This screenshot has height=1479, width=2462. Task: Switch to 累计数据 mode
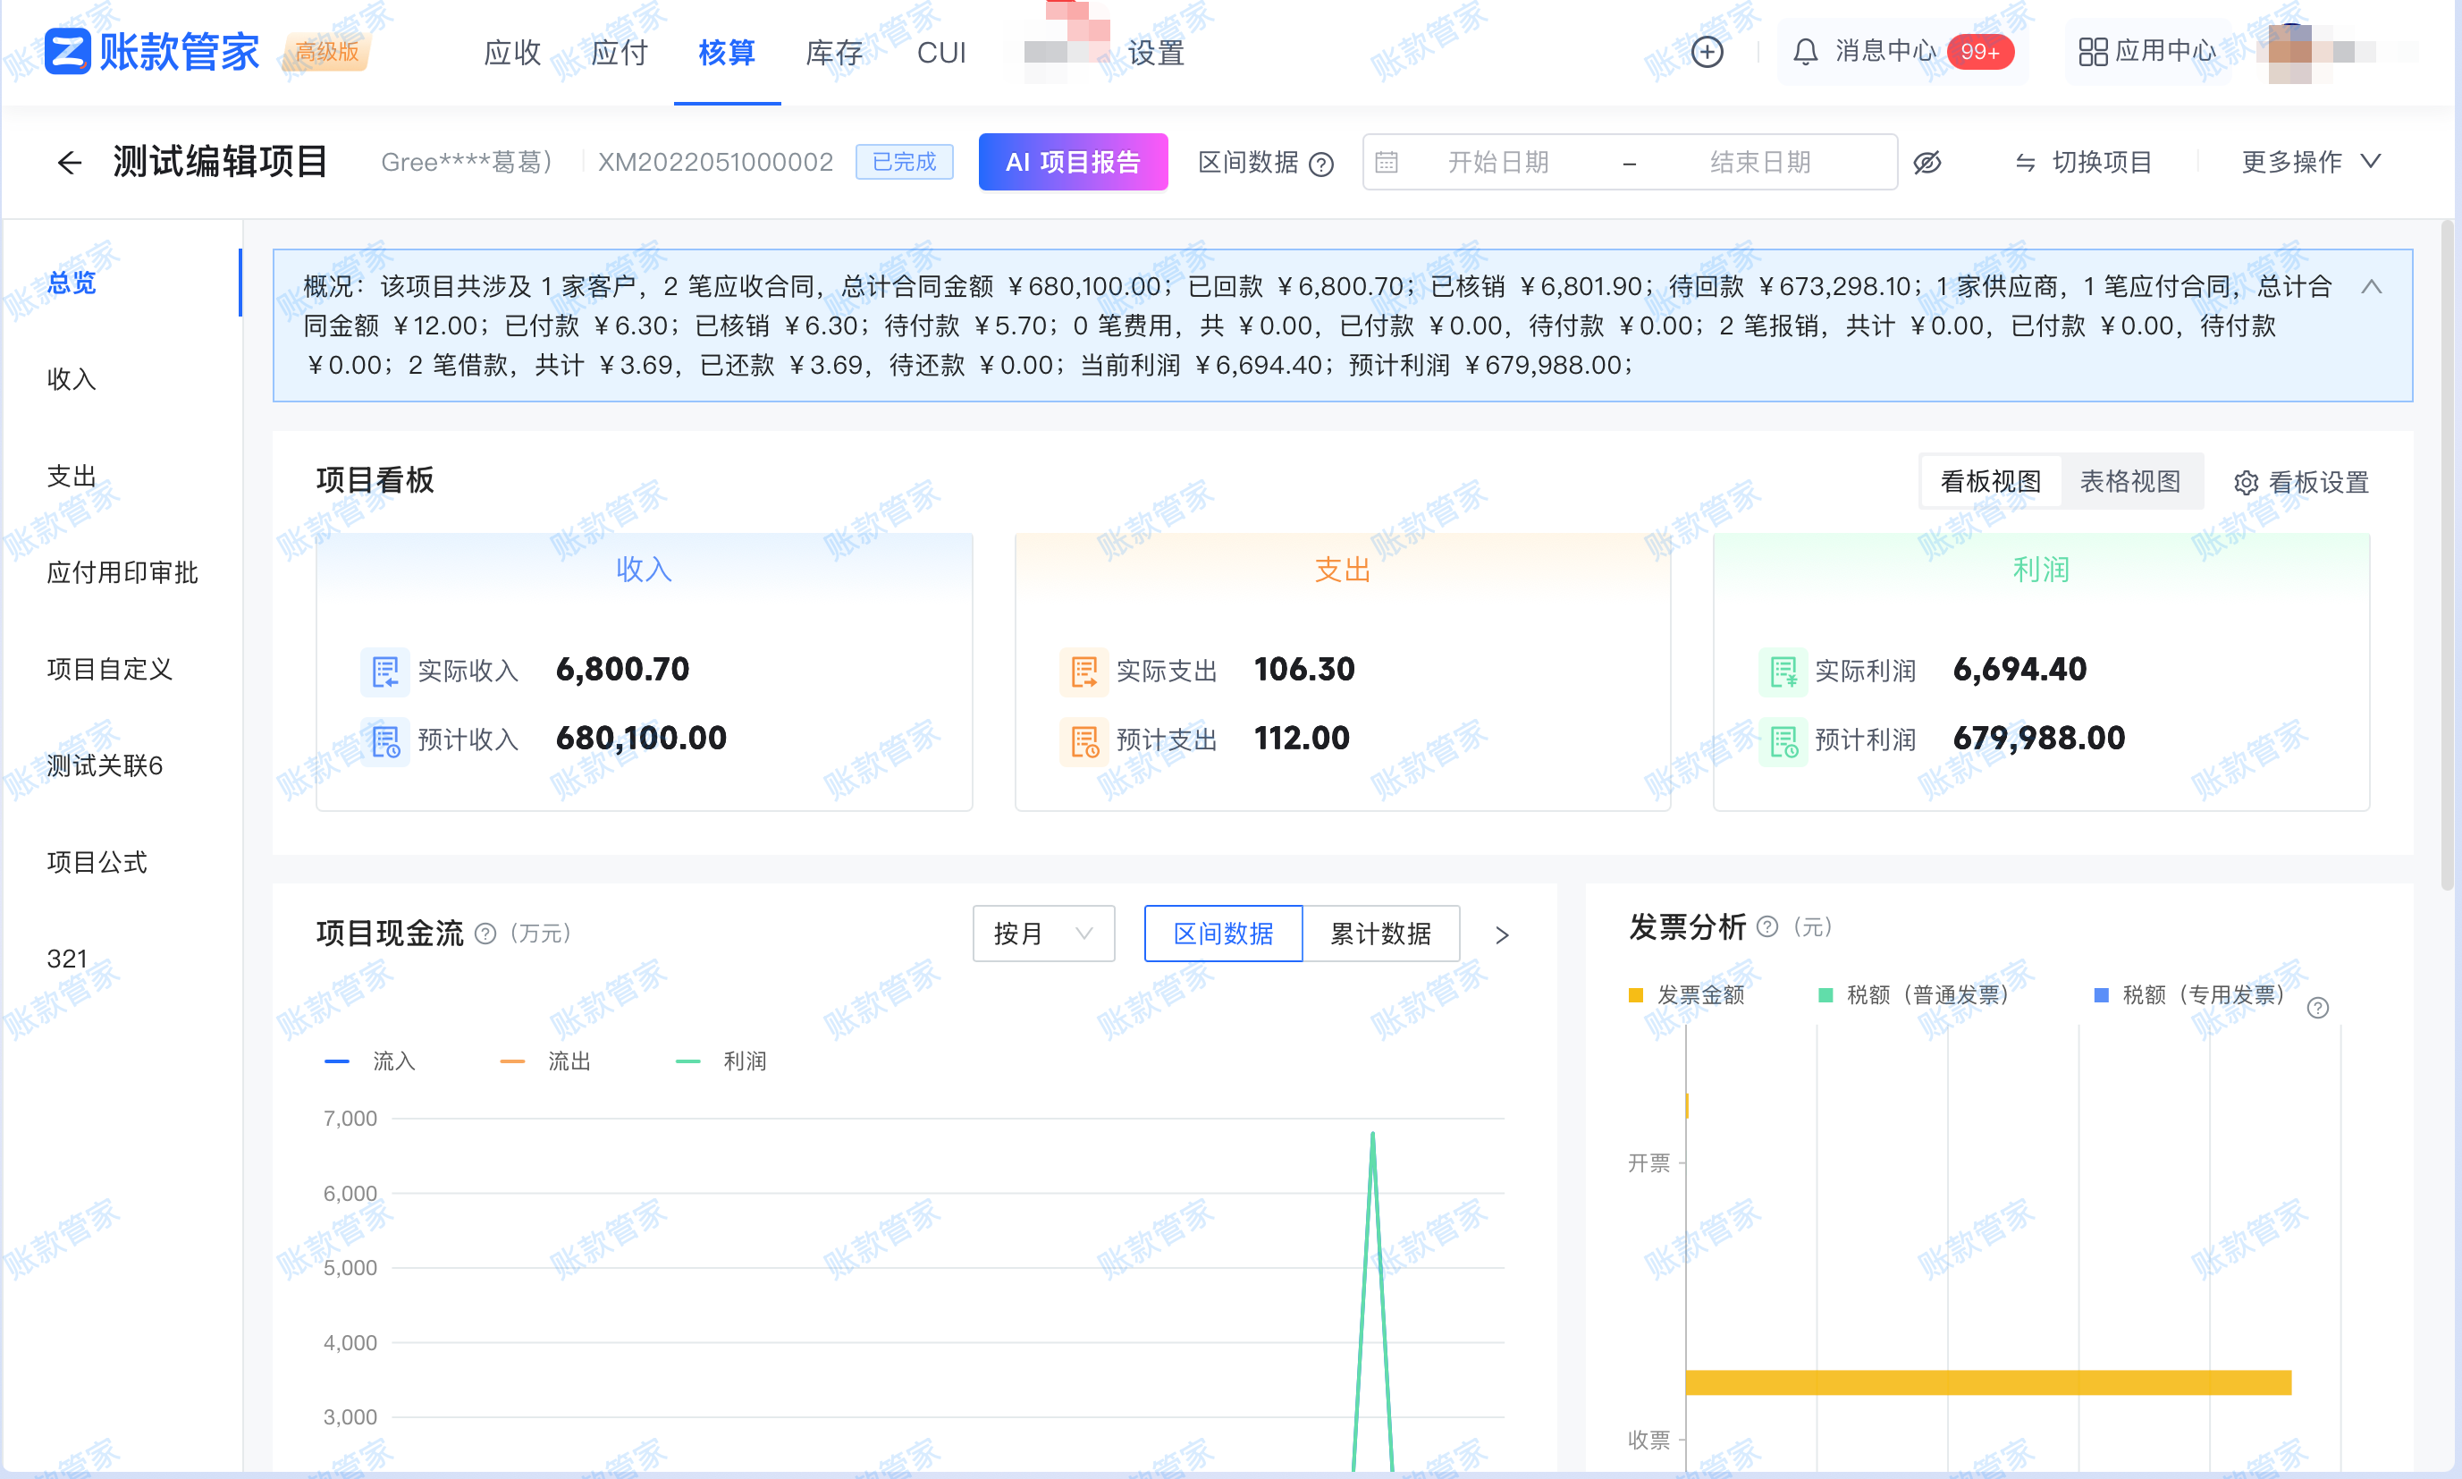click(1382, 934)
